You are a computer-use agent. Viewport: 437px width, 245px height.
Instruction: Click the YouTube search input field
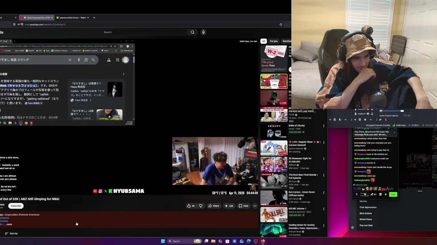[x=145, y=32]
